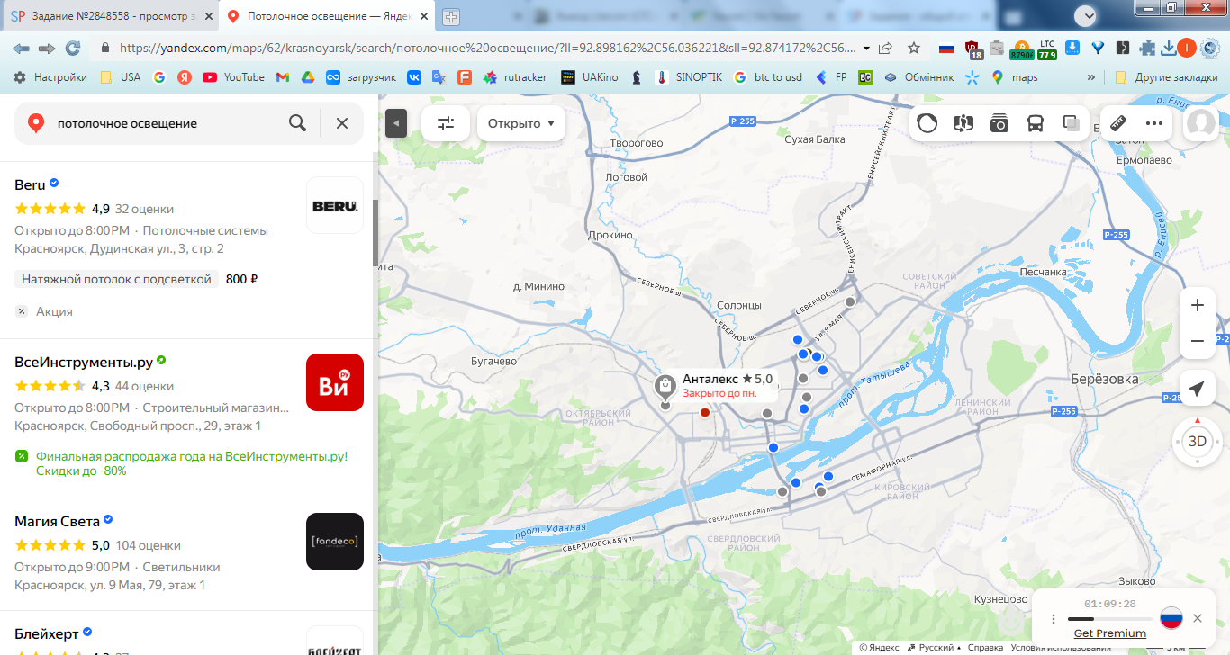The image size is (1230, 655).
Task: Toggle 3D map tilt view
Action: (x=1197, y=440)
